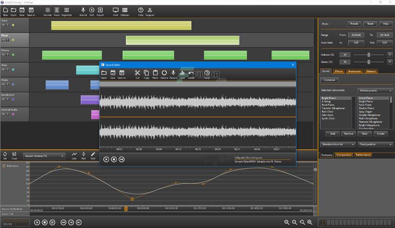Click the Support person icon

tap(150, 12)
